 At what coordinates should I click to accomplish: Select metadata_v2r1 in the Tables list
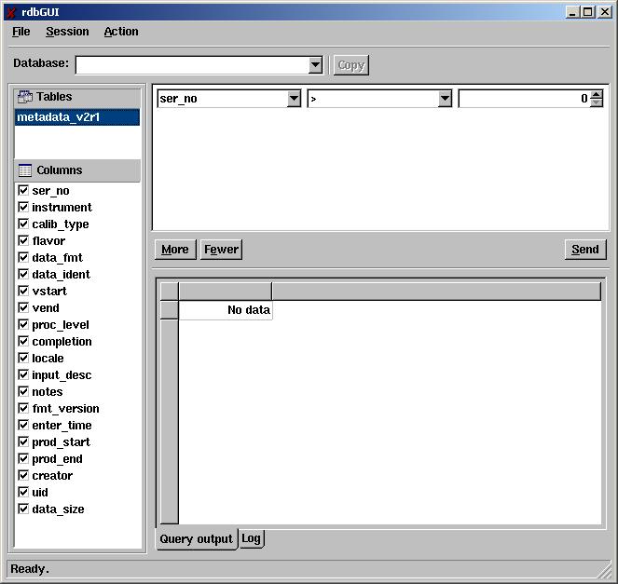[x=76, y=117]
